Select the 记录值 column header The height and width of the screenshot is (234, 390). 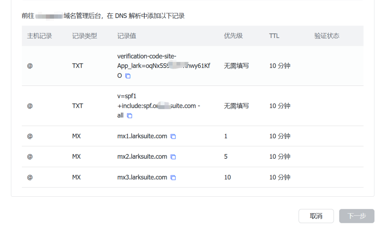[126, 36]
